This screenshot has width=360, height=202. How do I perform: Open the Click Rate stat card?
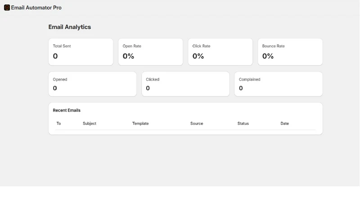click(220, 52)
